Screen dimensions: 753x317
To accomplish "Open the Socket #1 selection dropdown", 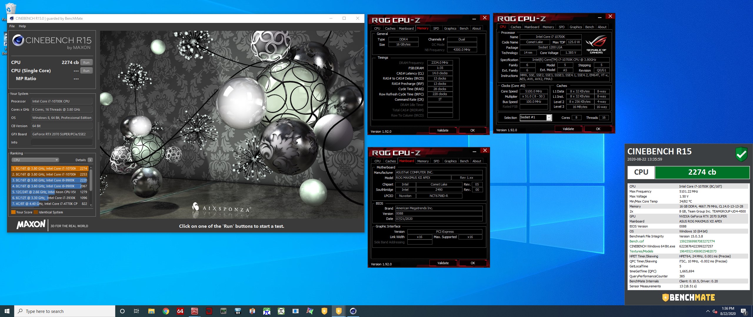I will point(536,117).
